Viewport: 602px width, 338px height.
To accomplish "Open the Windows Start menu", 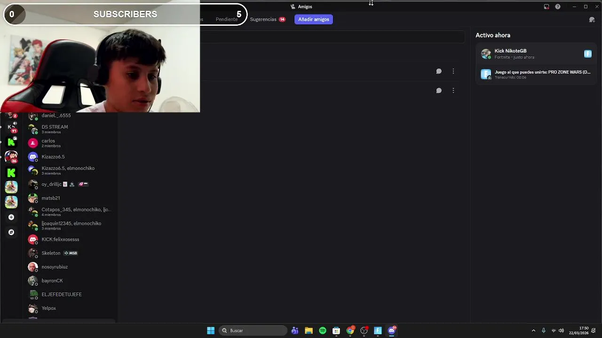I will tap(211, 330).
